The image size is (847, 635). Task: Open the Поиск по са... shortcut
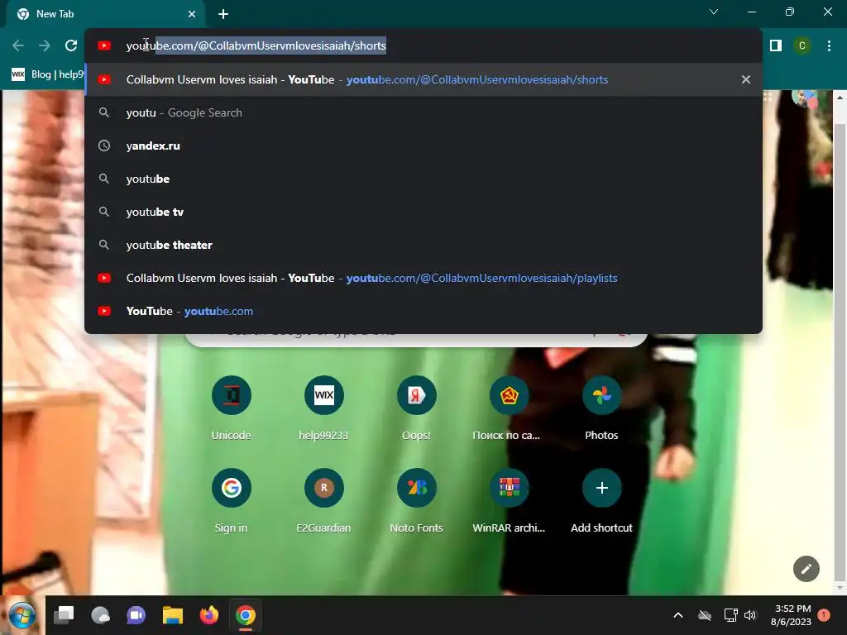pos(509,408)
